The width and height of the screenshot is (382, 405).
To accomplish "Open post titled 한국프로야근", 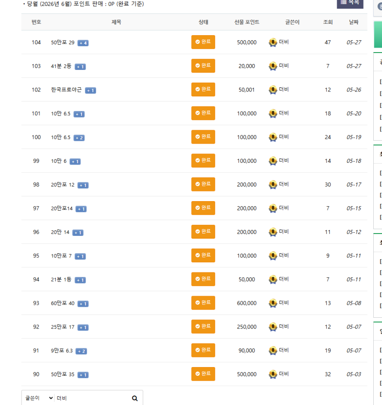I will tap(66, 90).
